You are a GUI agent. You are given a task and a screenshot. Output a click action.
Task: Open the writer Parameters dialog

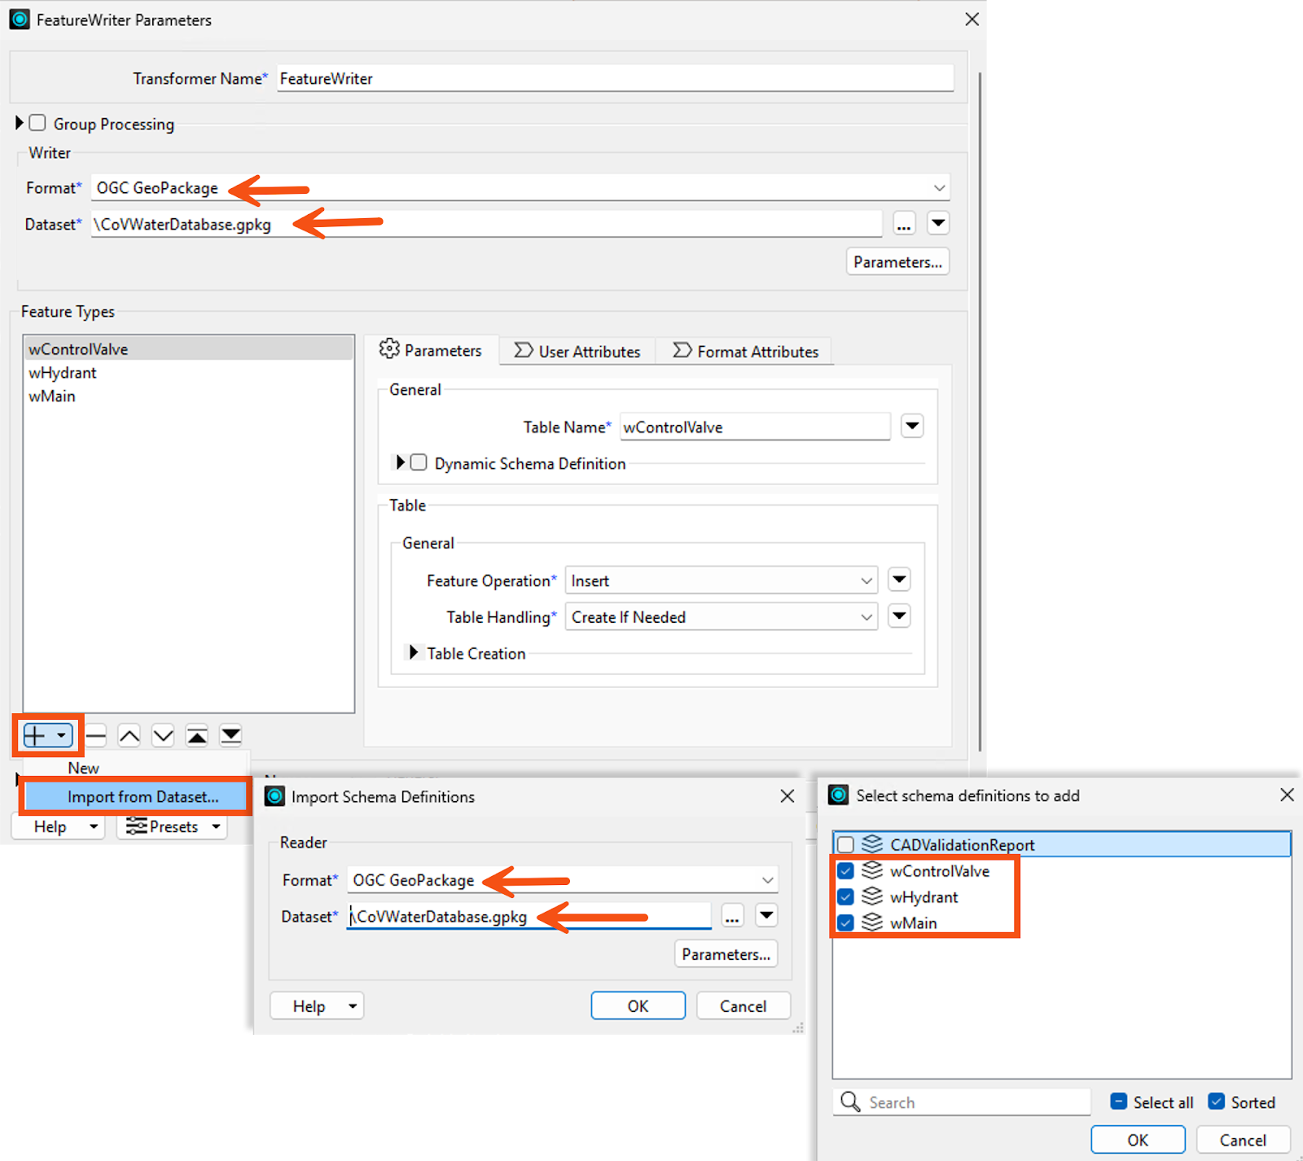(x=897, y=261)
